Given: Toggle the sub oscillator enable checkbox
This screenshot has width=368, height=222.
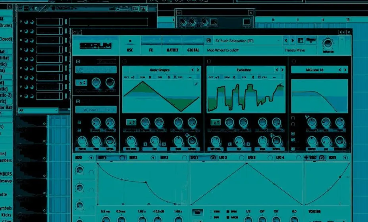Looking at the screenshot, I should pyautogui.click(x=78, y=61).
